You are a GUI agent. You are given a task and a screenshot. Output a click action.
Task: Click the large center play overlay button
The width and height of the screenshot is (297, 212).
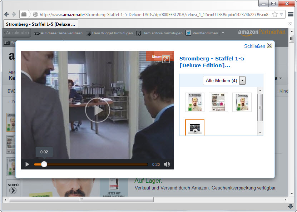(x=97, y=110)
